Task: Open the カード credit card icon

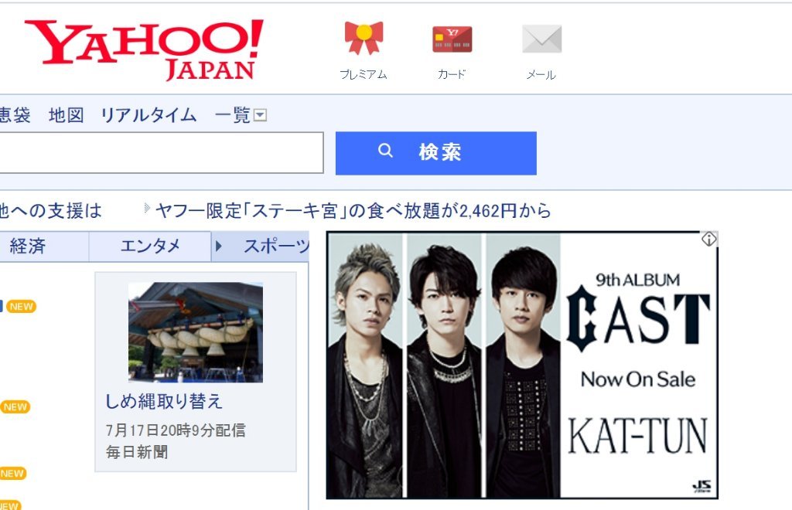Action: click(452, 39)
